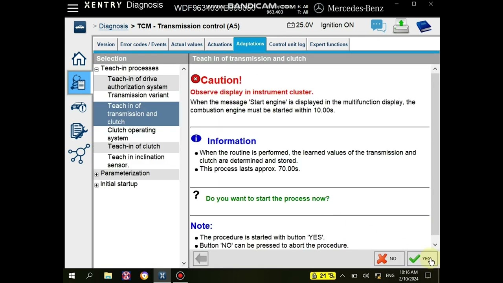Click the Bandicam record taskbar icon
503x283 pixels.
point(180,276)
